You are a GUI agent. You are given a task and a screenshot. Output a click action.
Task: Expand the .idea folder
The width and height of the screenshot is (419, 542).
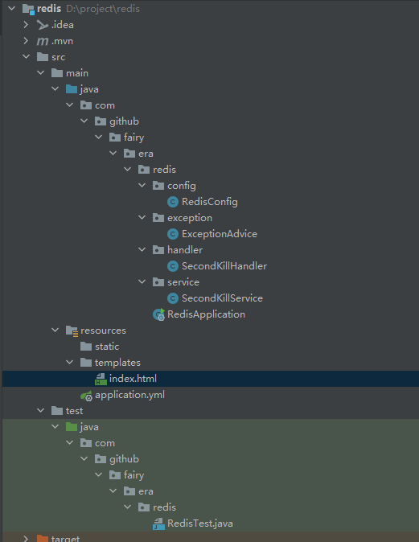(26, 25)
